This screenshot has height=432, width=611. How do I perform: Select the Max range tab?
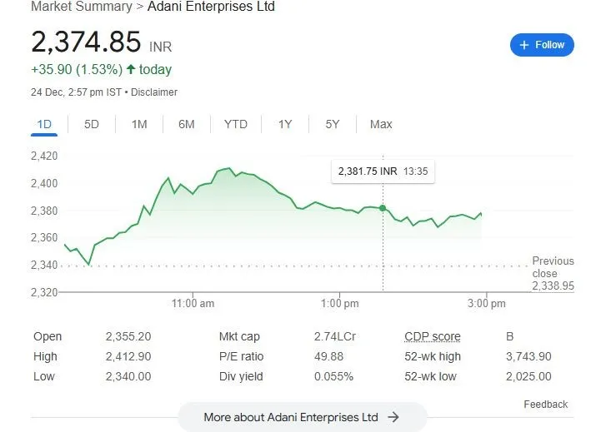[381, 124]
